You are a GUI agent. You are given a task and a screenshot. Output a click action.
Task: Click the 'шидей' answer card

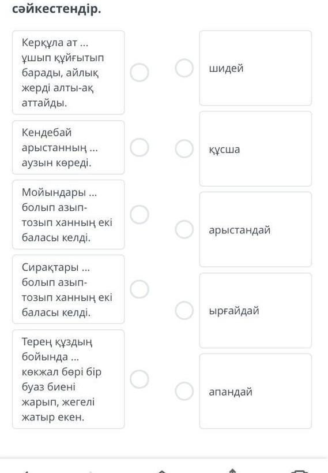click(255, 68)
